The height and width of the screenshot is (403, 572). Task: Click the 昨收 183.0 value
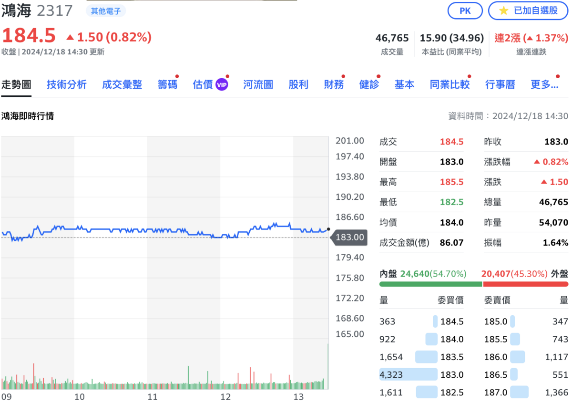[x=557, y=142]
